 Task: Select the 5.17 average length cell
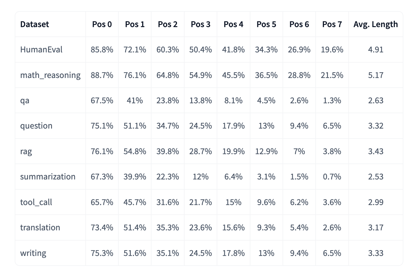point(375,75)
